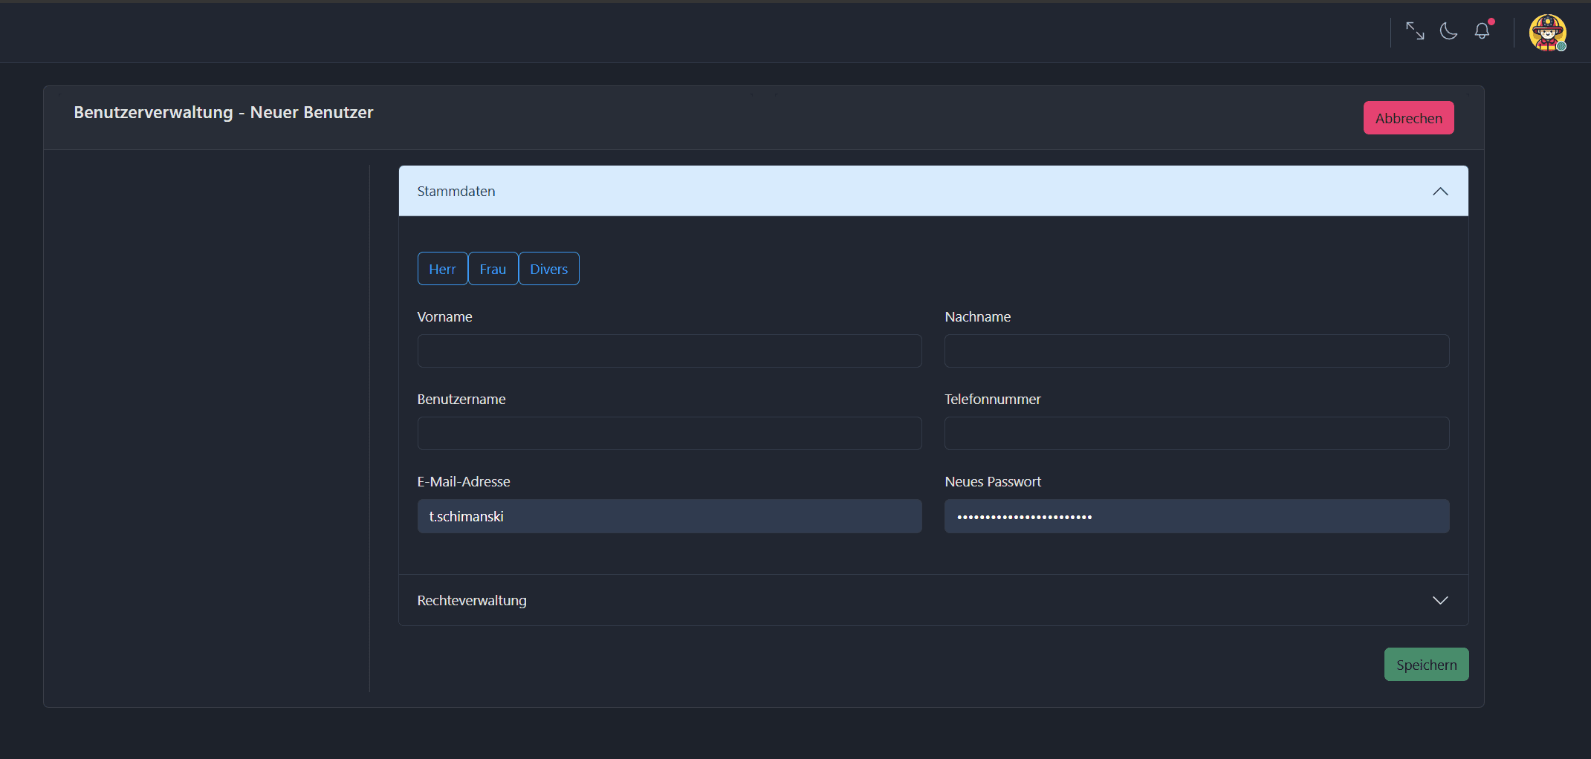Select the Frau salutation option
1591x759 pixels.
click(493, 269)
